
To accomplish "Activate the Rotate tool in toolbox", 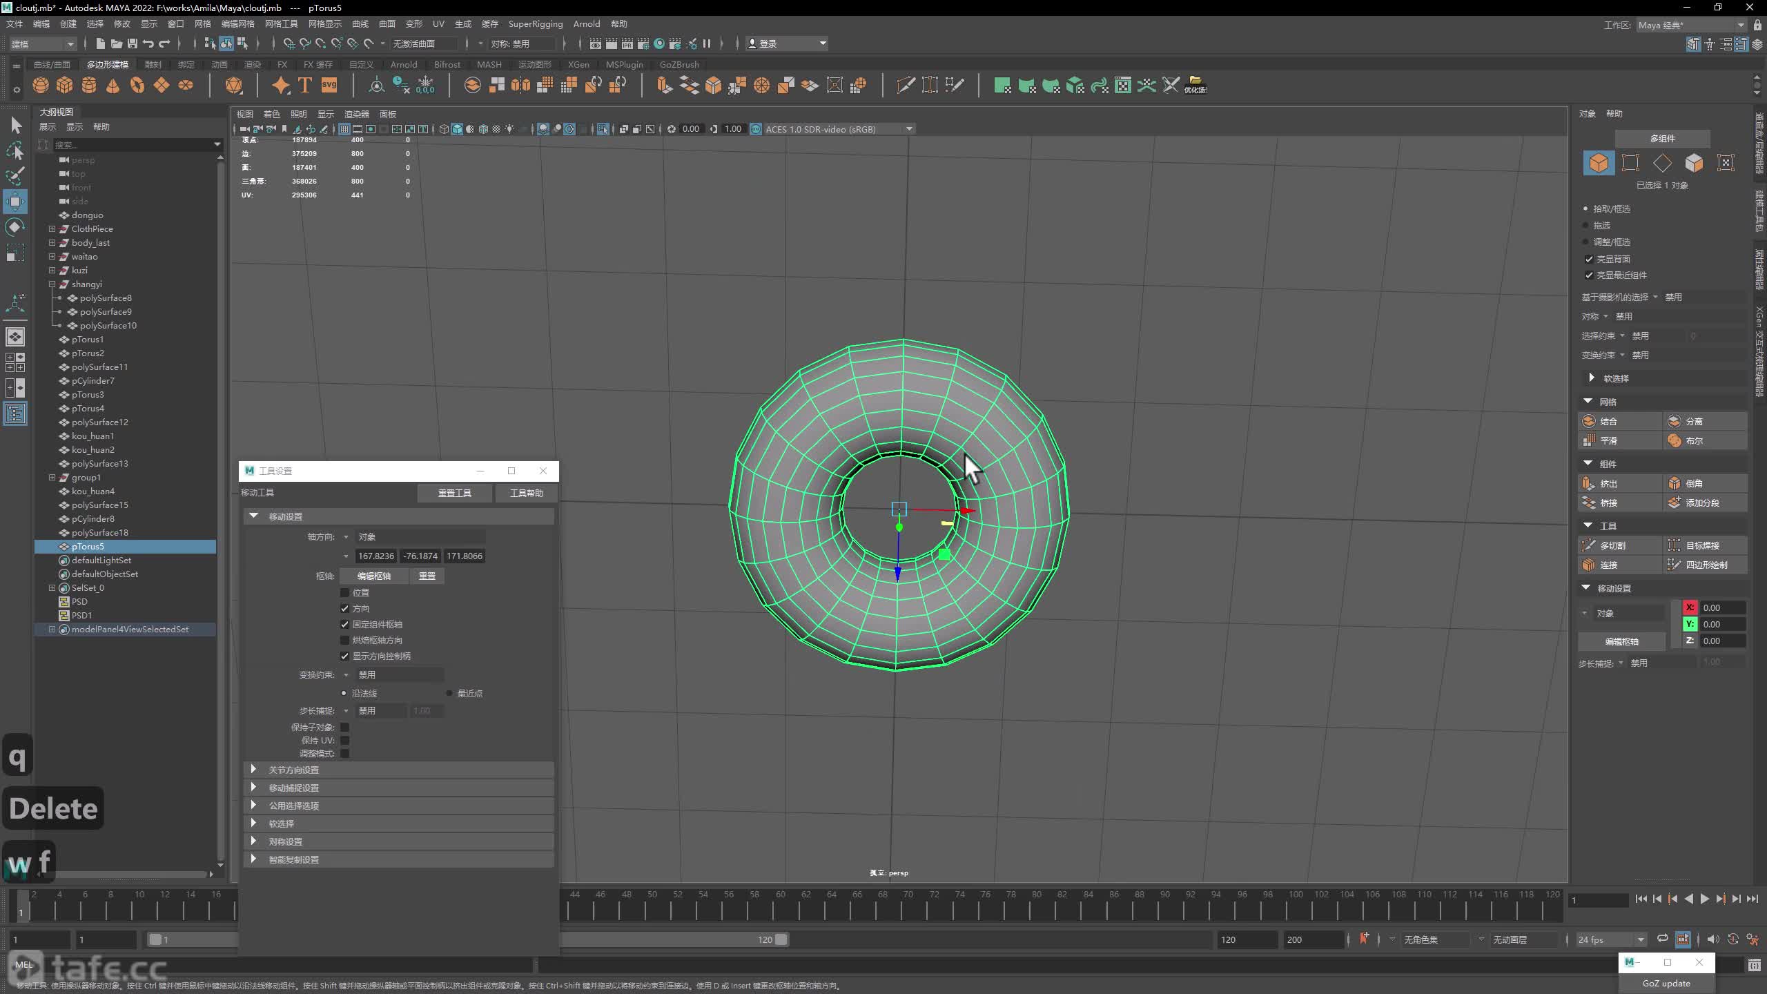I will 15,226.
